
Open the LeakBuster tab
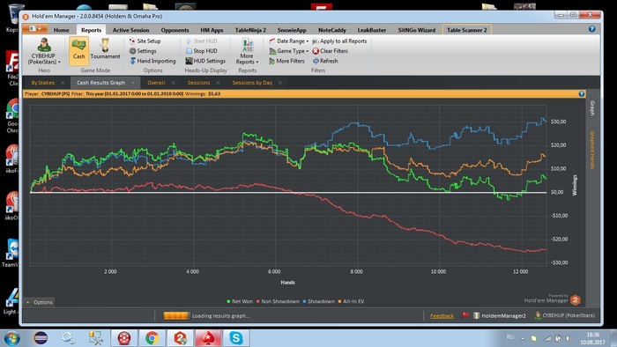coord(372,30)
